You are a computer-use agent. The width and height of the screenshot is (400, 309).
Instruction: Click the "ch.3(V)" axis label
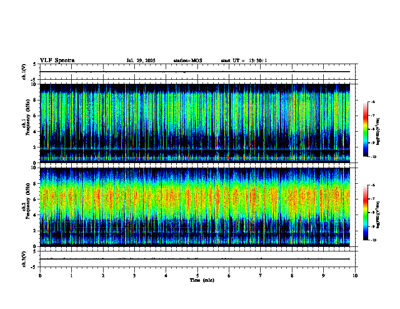click(24, 260)
